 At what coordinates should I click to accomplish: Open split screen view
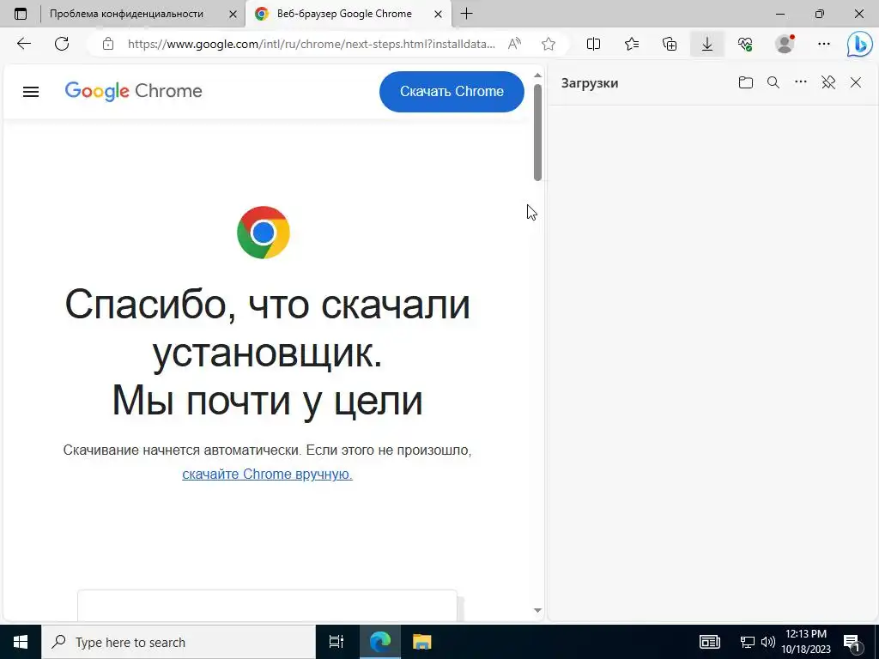[x=593, y=44]
